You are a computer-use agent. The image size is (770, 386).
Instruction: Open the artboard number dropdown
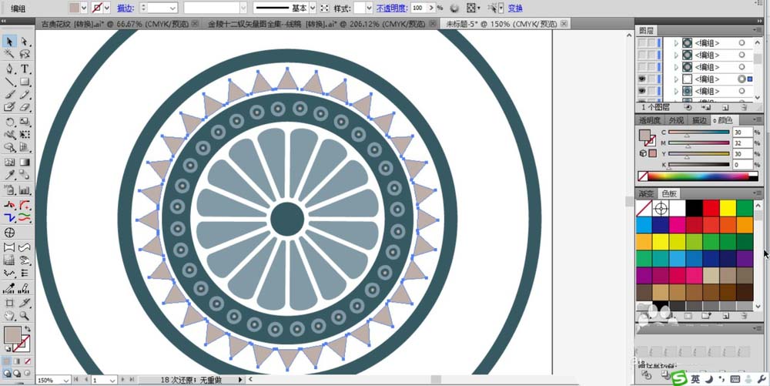(112, 380)
